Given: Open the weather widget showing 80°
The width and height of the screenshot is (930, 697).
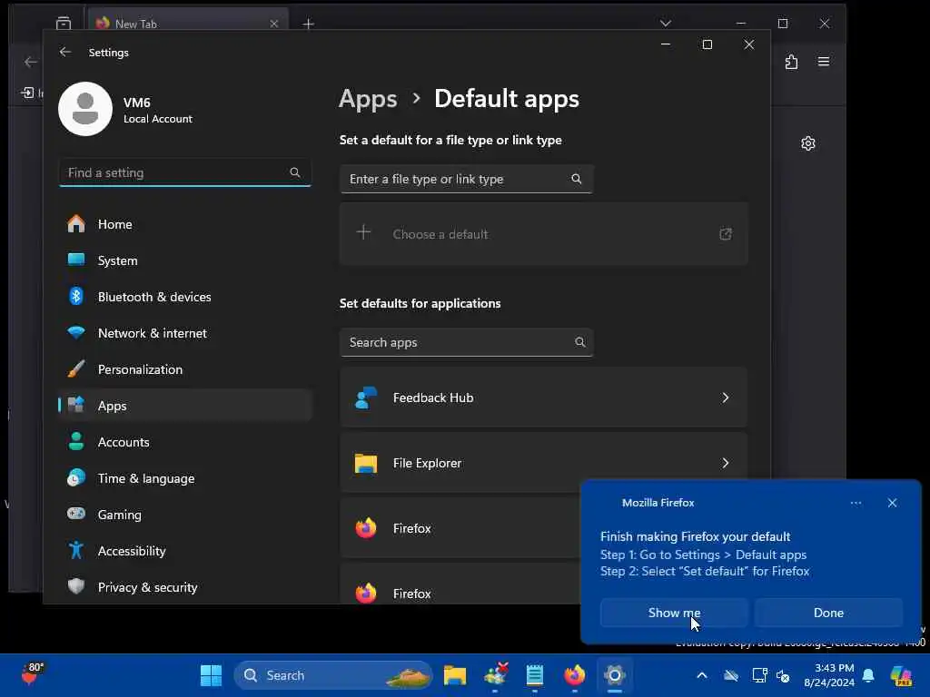Looking at the screenshot, I should point(33,674).
